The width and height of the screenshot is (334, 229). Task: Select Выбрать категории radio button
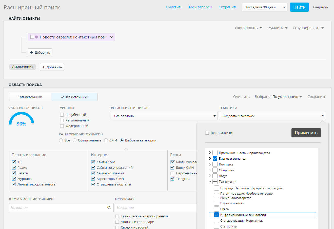tap(122, 140)
